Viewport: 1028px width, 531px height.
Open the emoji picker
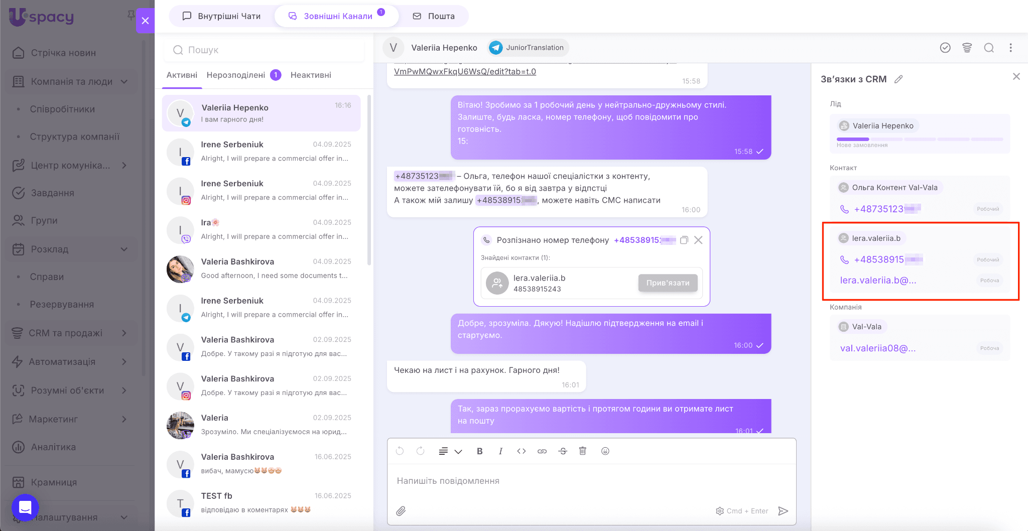[x=605, y=451]
